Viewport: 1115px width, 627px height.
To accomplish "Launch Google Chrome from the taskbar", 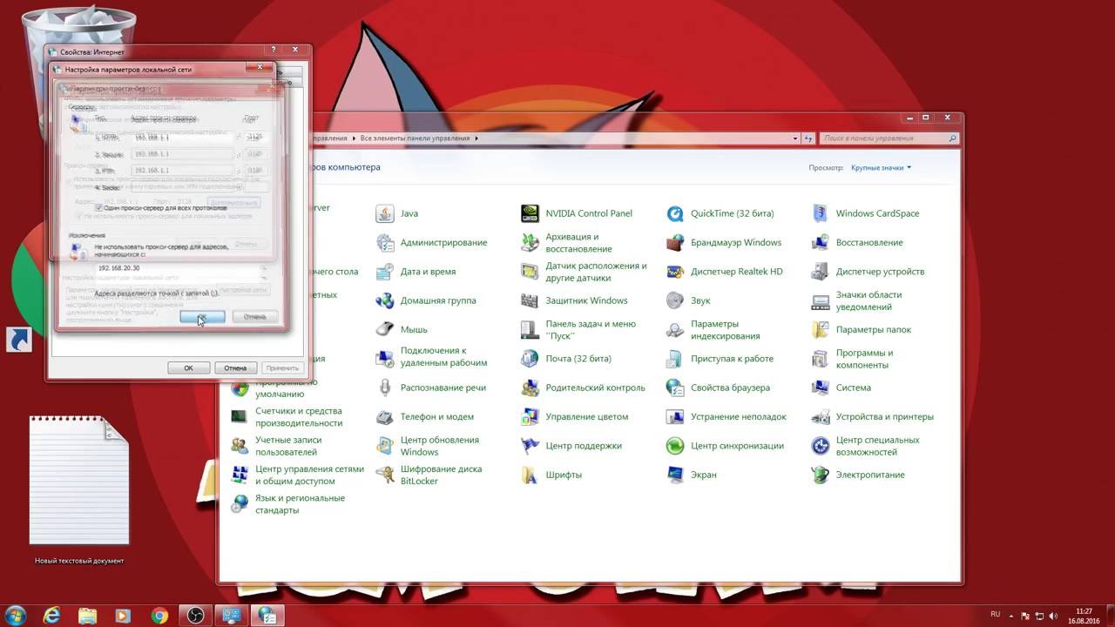I will [159, 616].
